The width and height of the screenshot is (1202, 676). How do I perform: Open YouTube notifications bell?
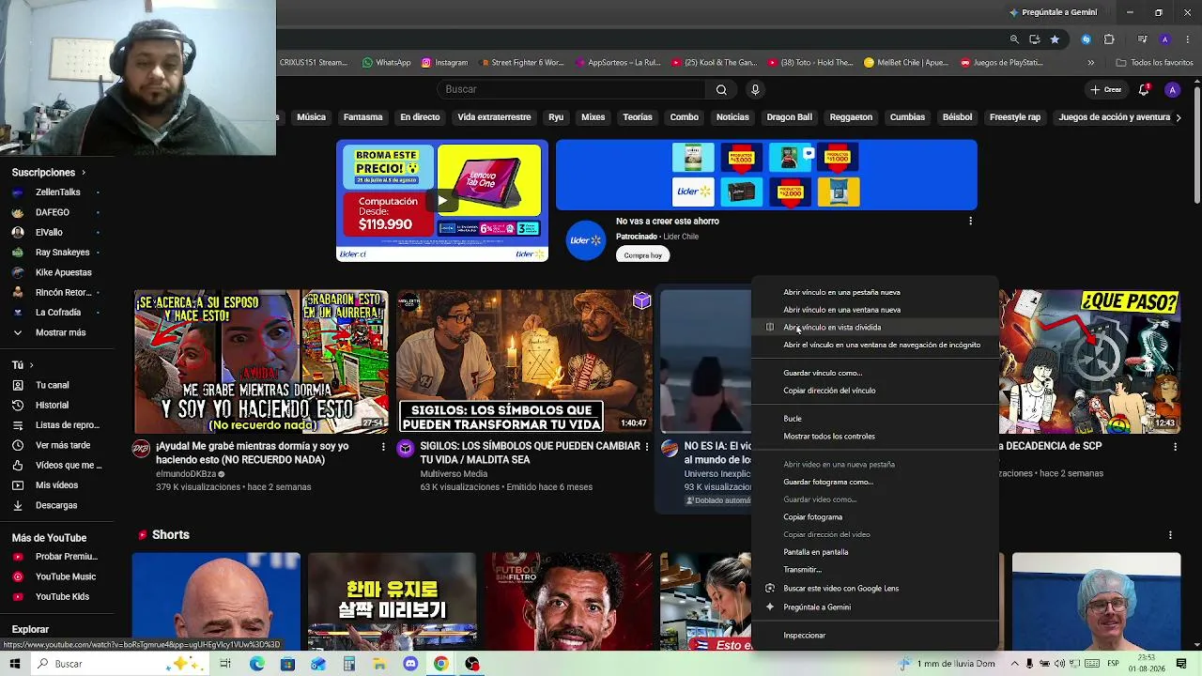(1144, 89)
